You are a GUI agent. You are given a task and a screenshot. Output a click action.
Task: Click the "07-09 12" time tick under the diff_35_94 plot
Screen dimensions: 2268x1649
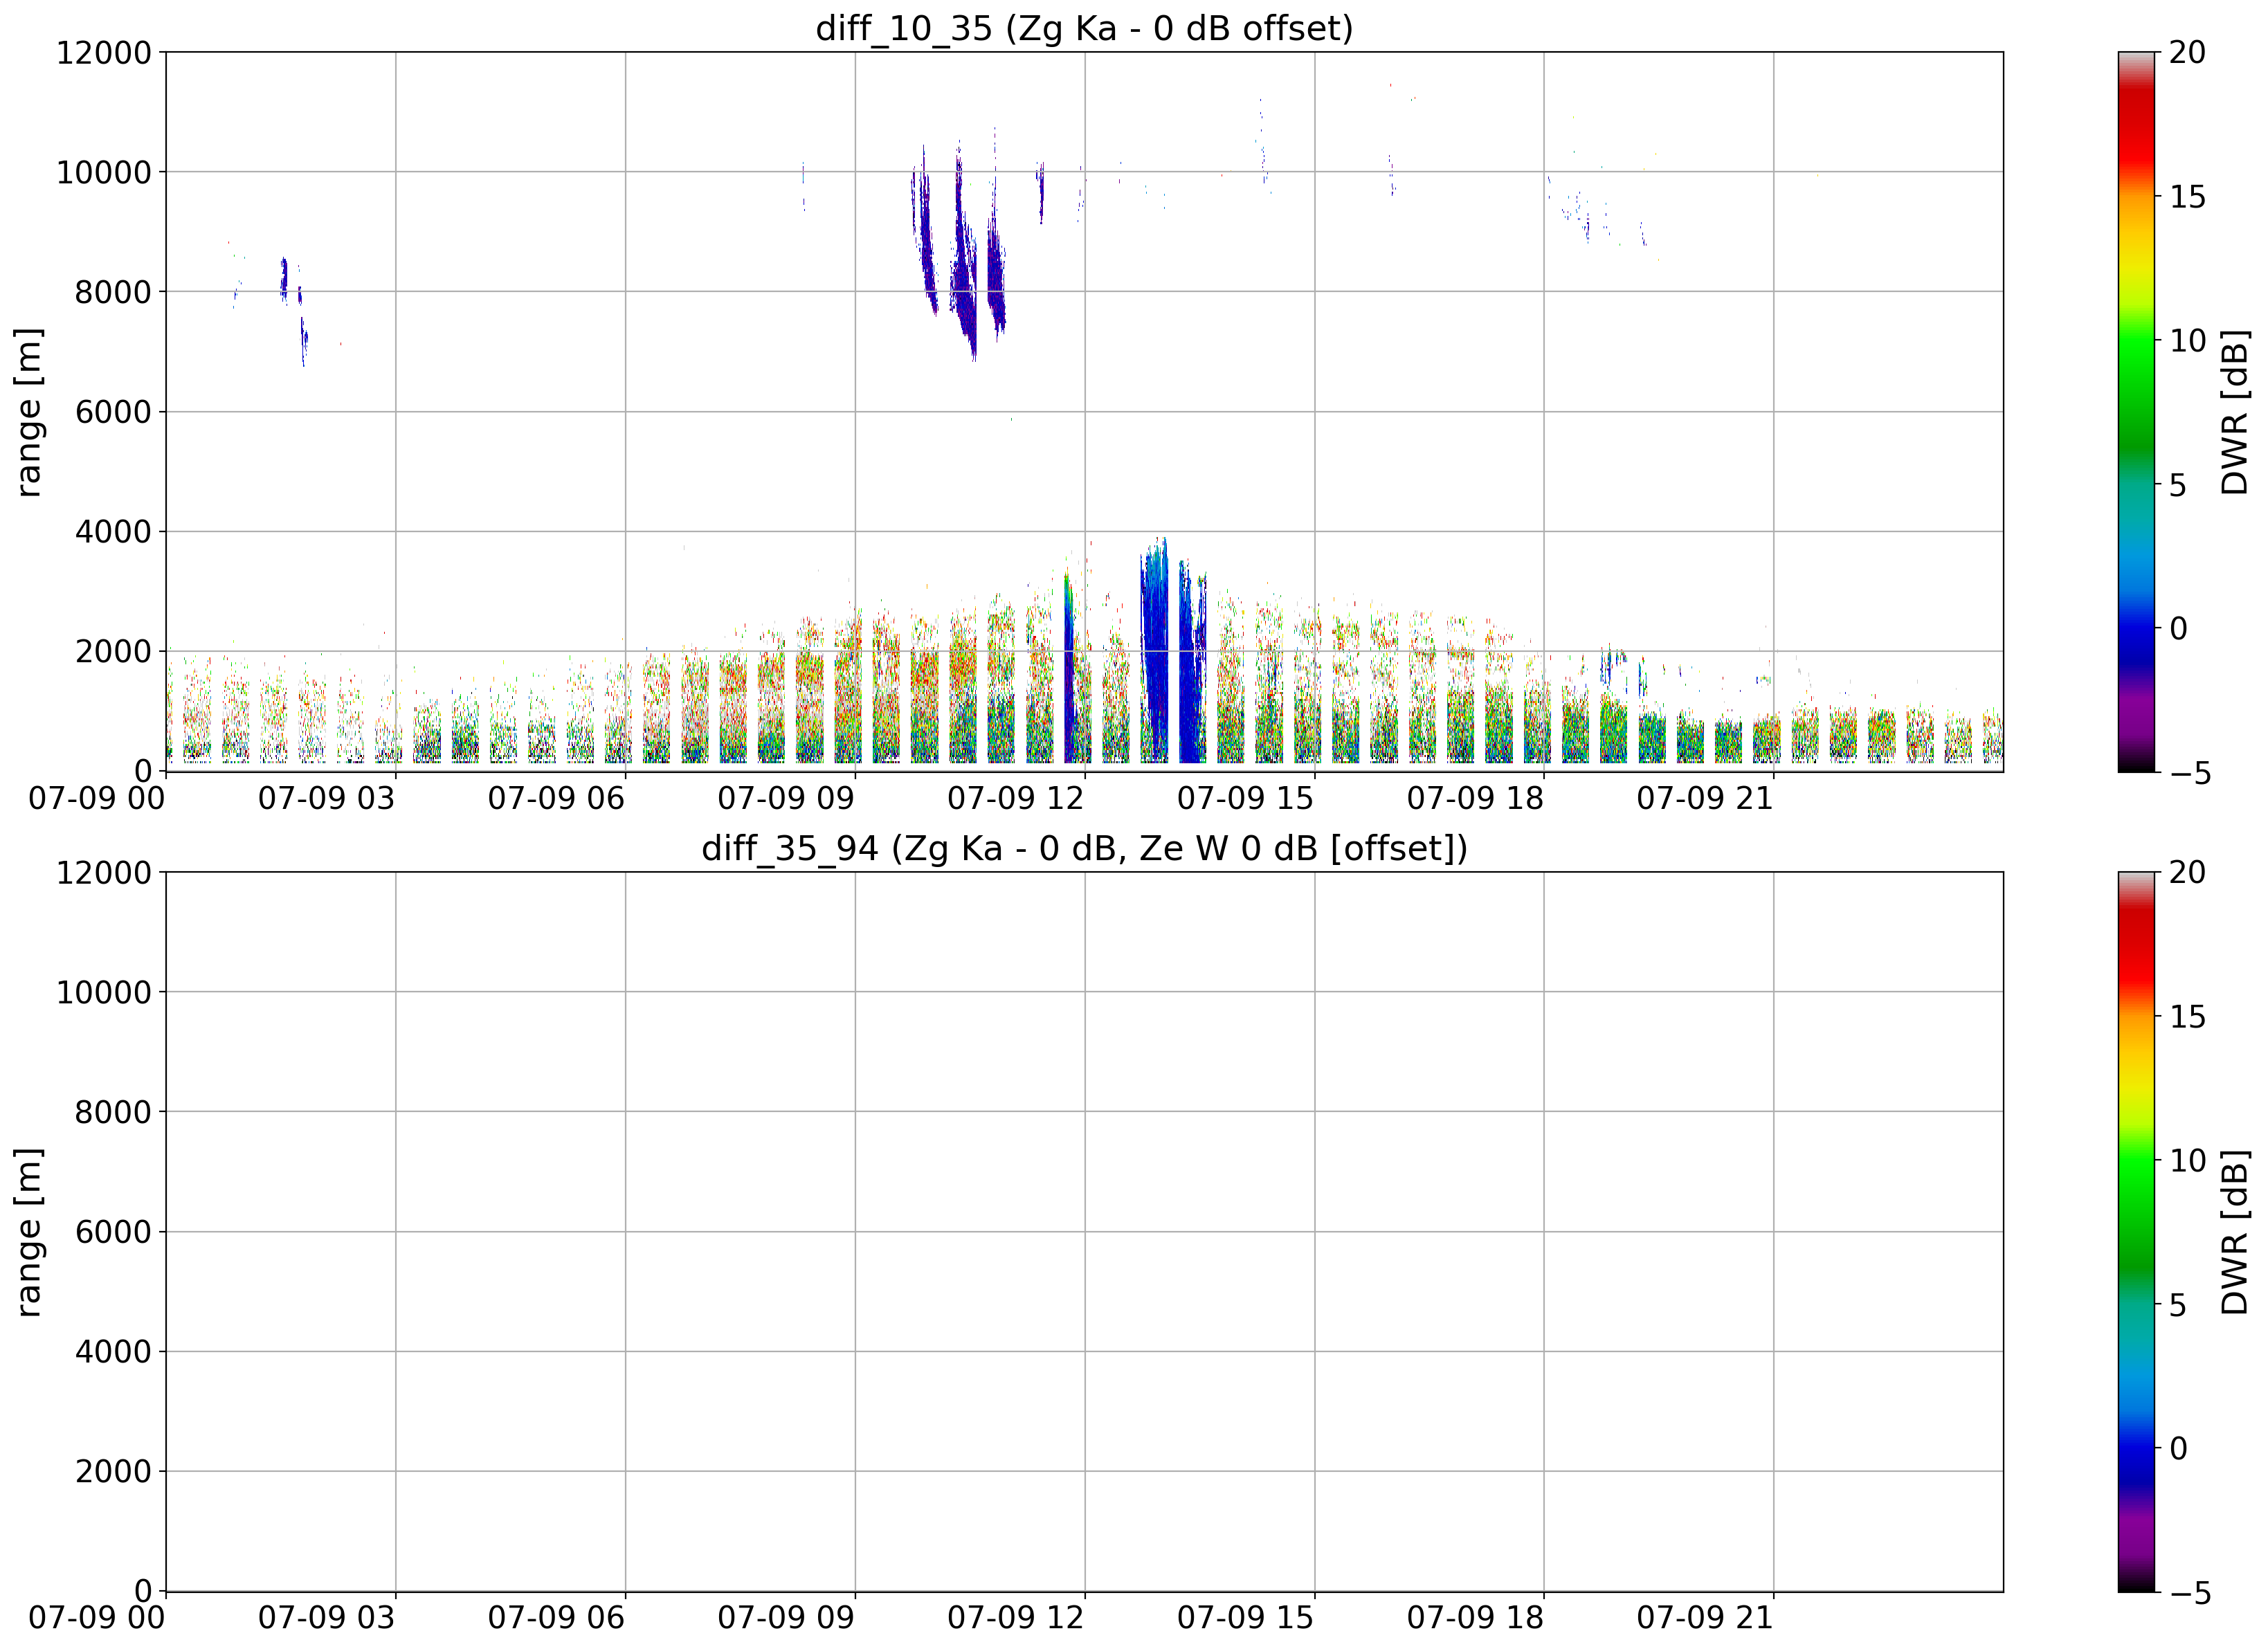1016,1618
